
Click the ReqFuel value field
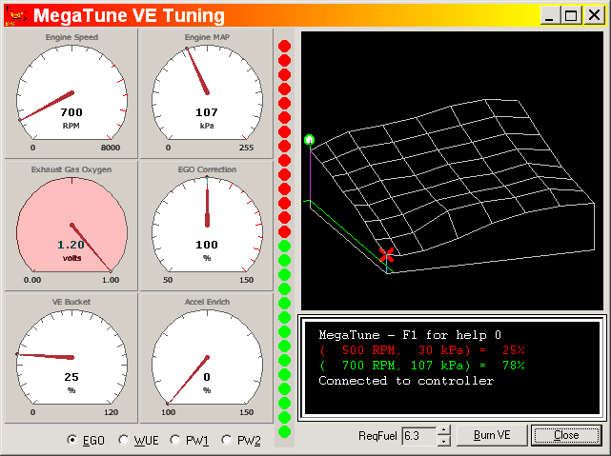tap(418, 436)
